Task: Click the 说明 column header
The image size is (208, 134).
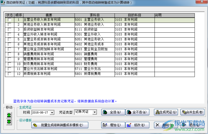Action: coord(174,15)
